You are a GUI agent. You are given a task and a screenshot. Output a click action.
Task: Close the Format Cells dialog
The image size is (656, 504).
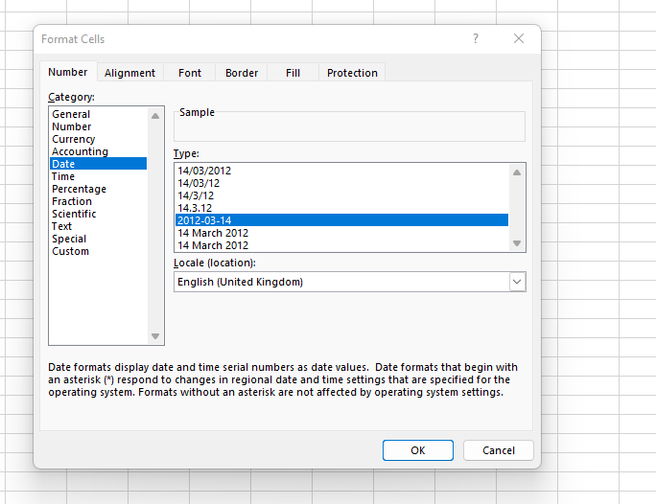[x=519, y=38]
